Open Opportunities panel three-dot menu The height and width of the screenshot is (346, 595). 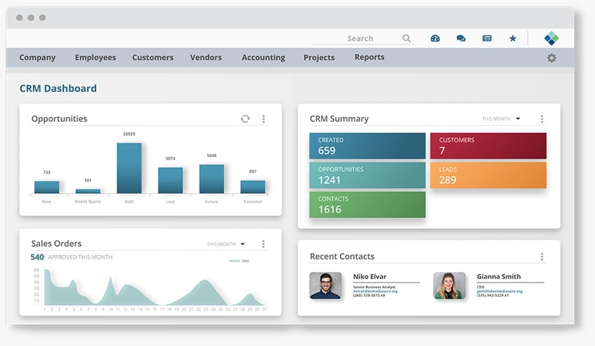tap(263, 119)
